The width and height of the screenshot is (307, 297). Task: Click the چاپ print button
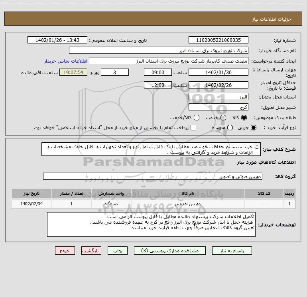(118, 251)
